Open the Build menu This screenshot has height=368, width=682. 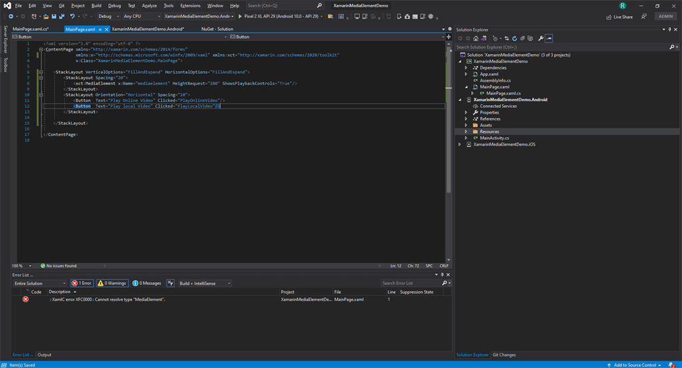pyautogui.click(x=96, y=5)
